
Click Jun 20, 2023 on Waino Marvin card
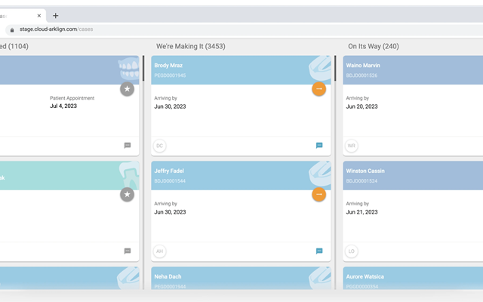(361, 106)
